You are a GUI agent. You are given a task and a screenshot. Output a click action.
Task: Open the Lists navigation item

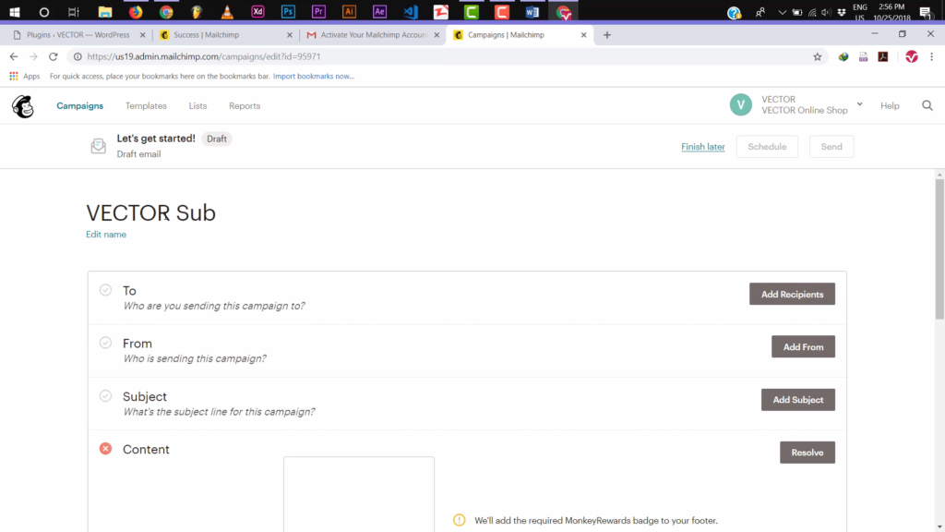pos(197,105)
